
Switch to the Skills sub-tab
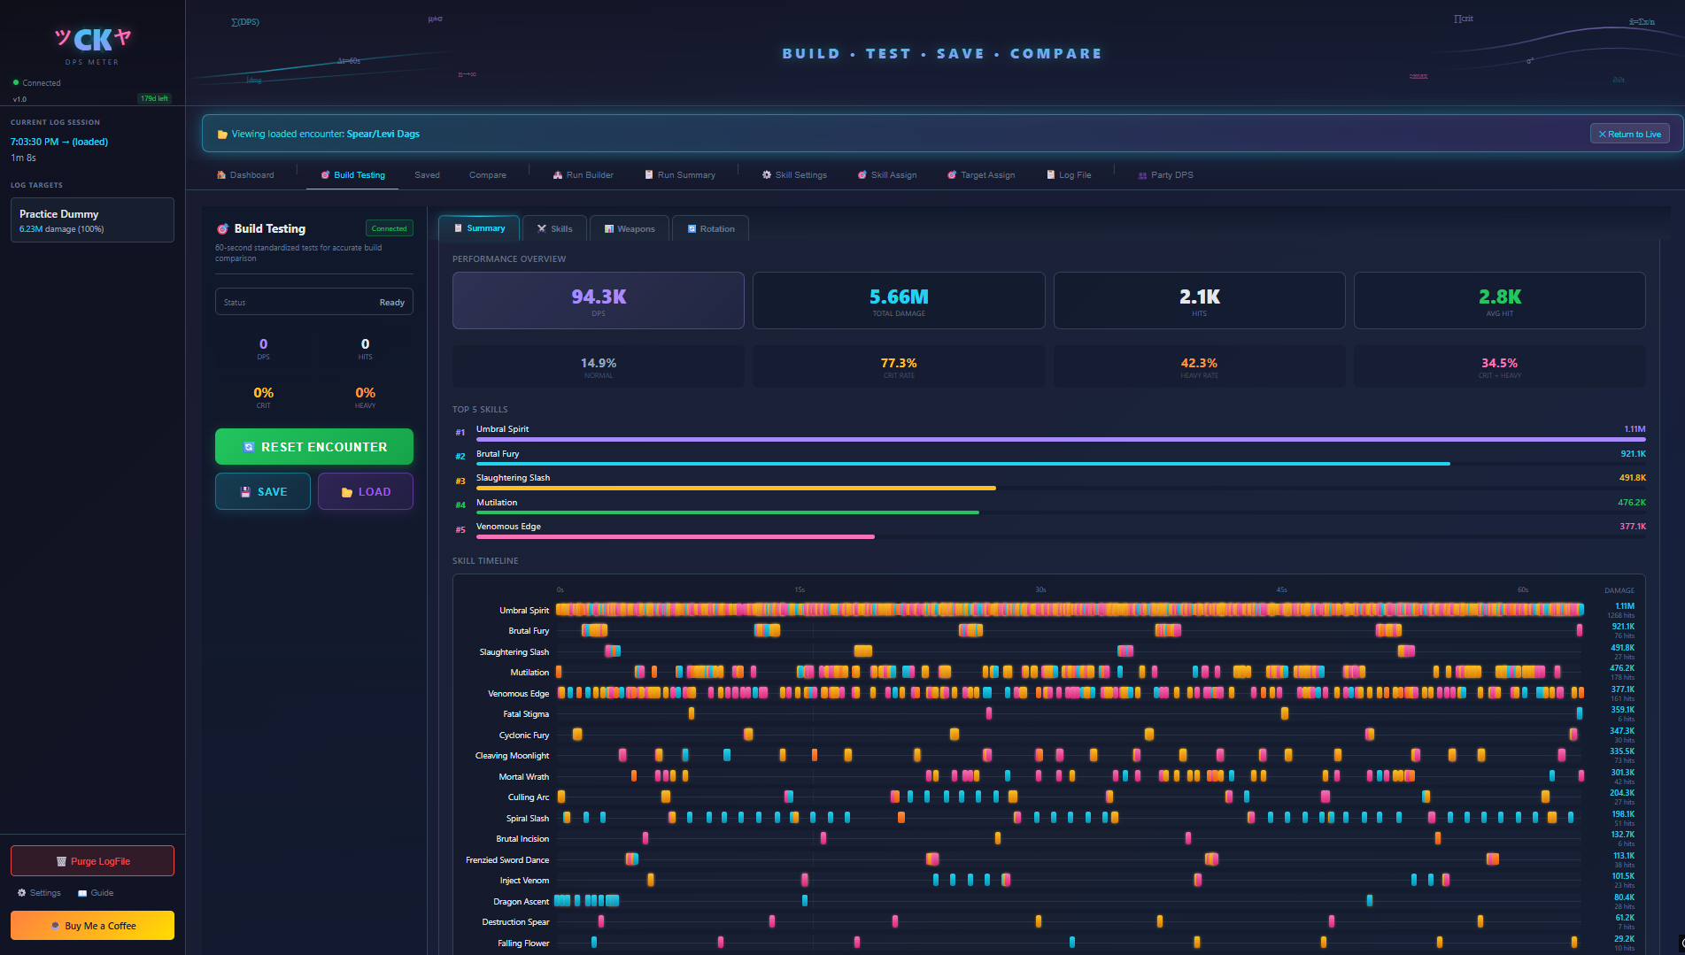tap(554, 228)
